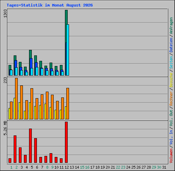Click day label "13" on the x-axis
The image size is (175, 171).
coord(72,167)
